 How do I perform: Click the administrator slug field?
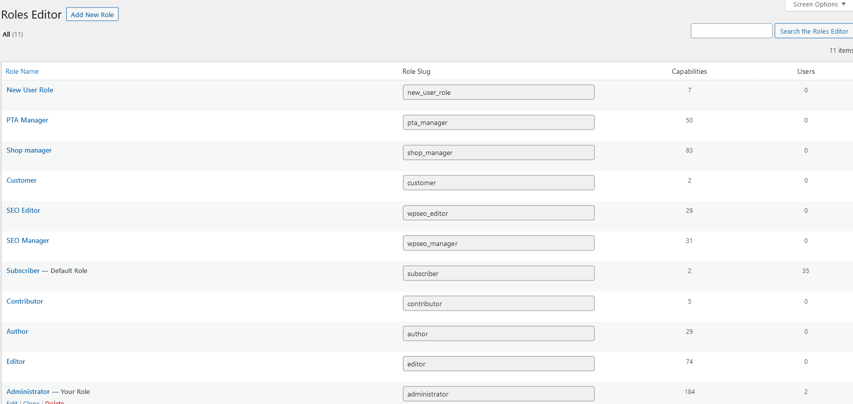coord(499,393)
